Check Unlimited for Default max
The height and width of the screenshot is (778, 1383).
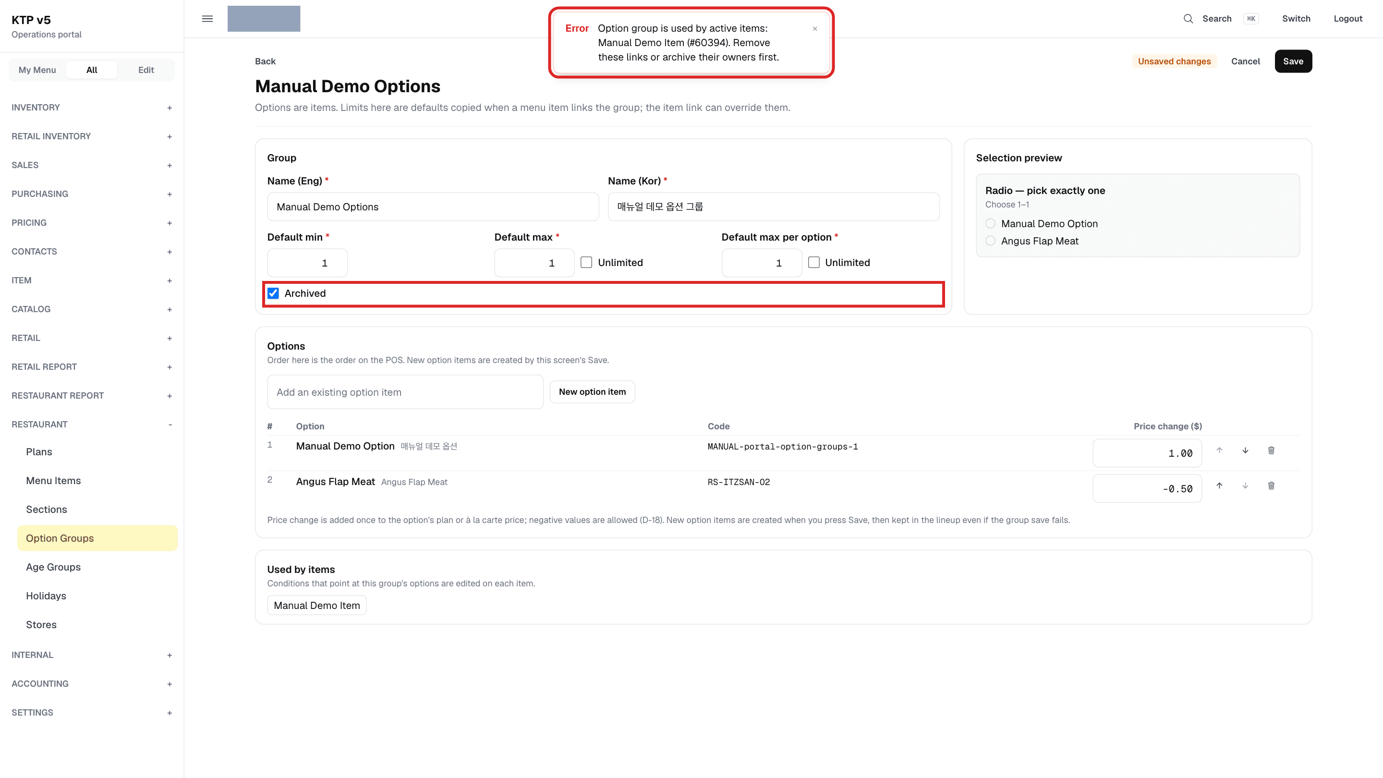click(x=586, y=263)
